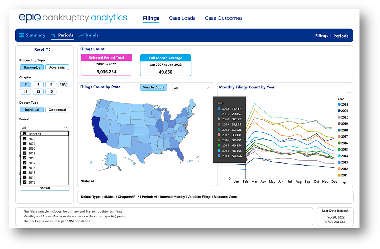
Task: Click the 2022 legend color dot
Action: pos(339,104)
